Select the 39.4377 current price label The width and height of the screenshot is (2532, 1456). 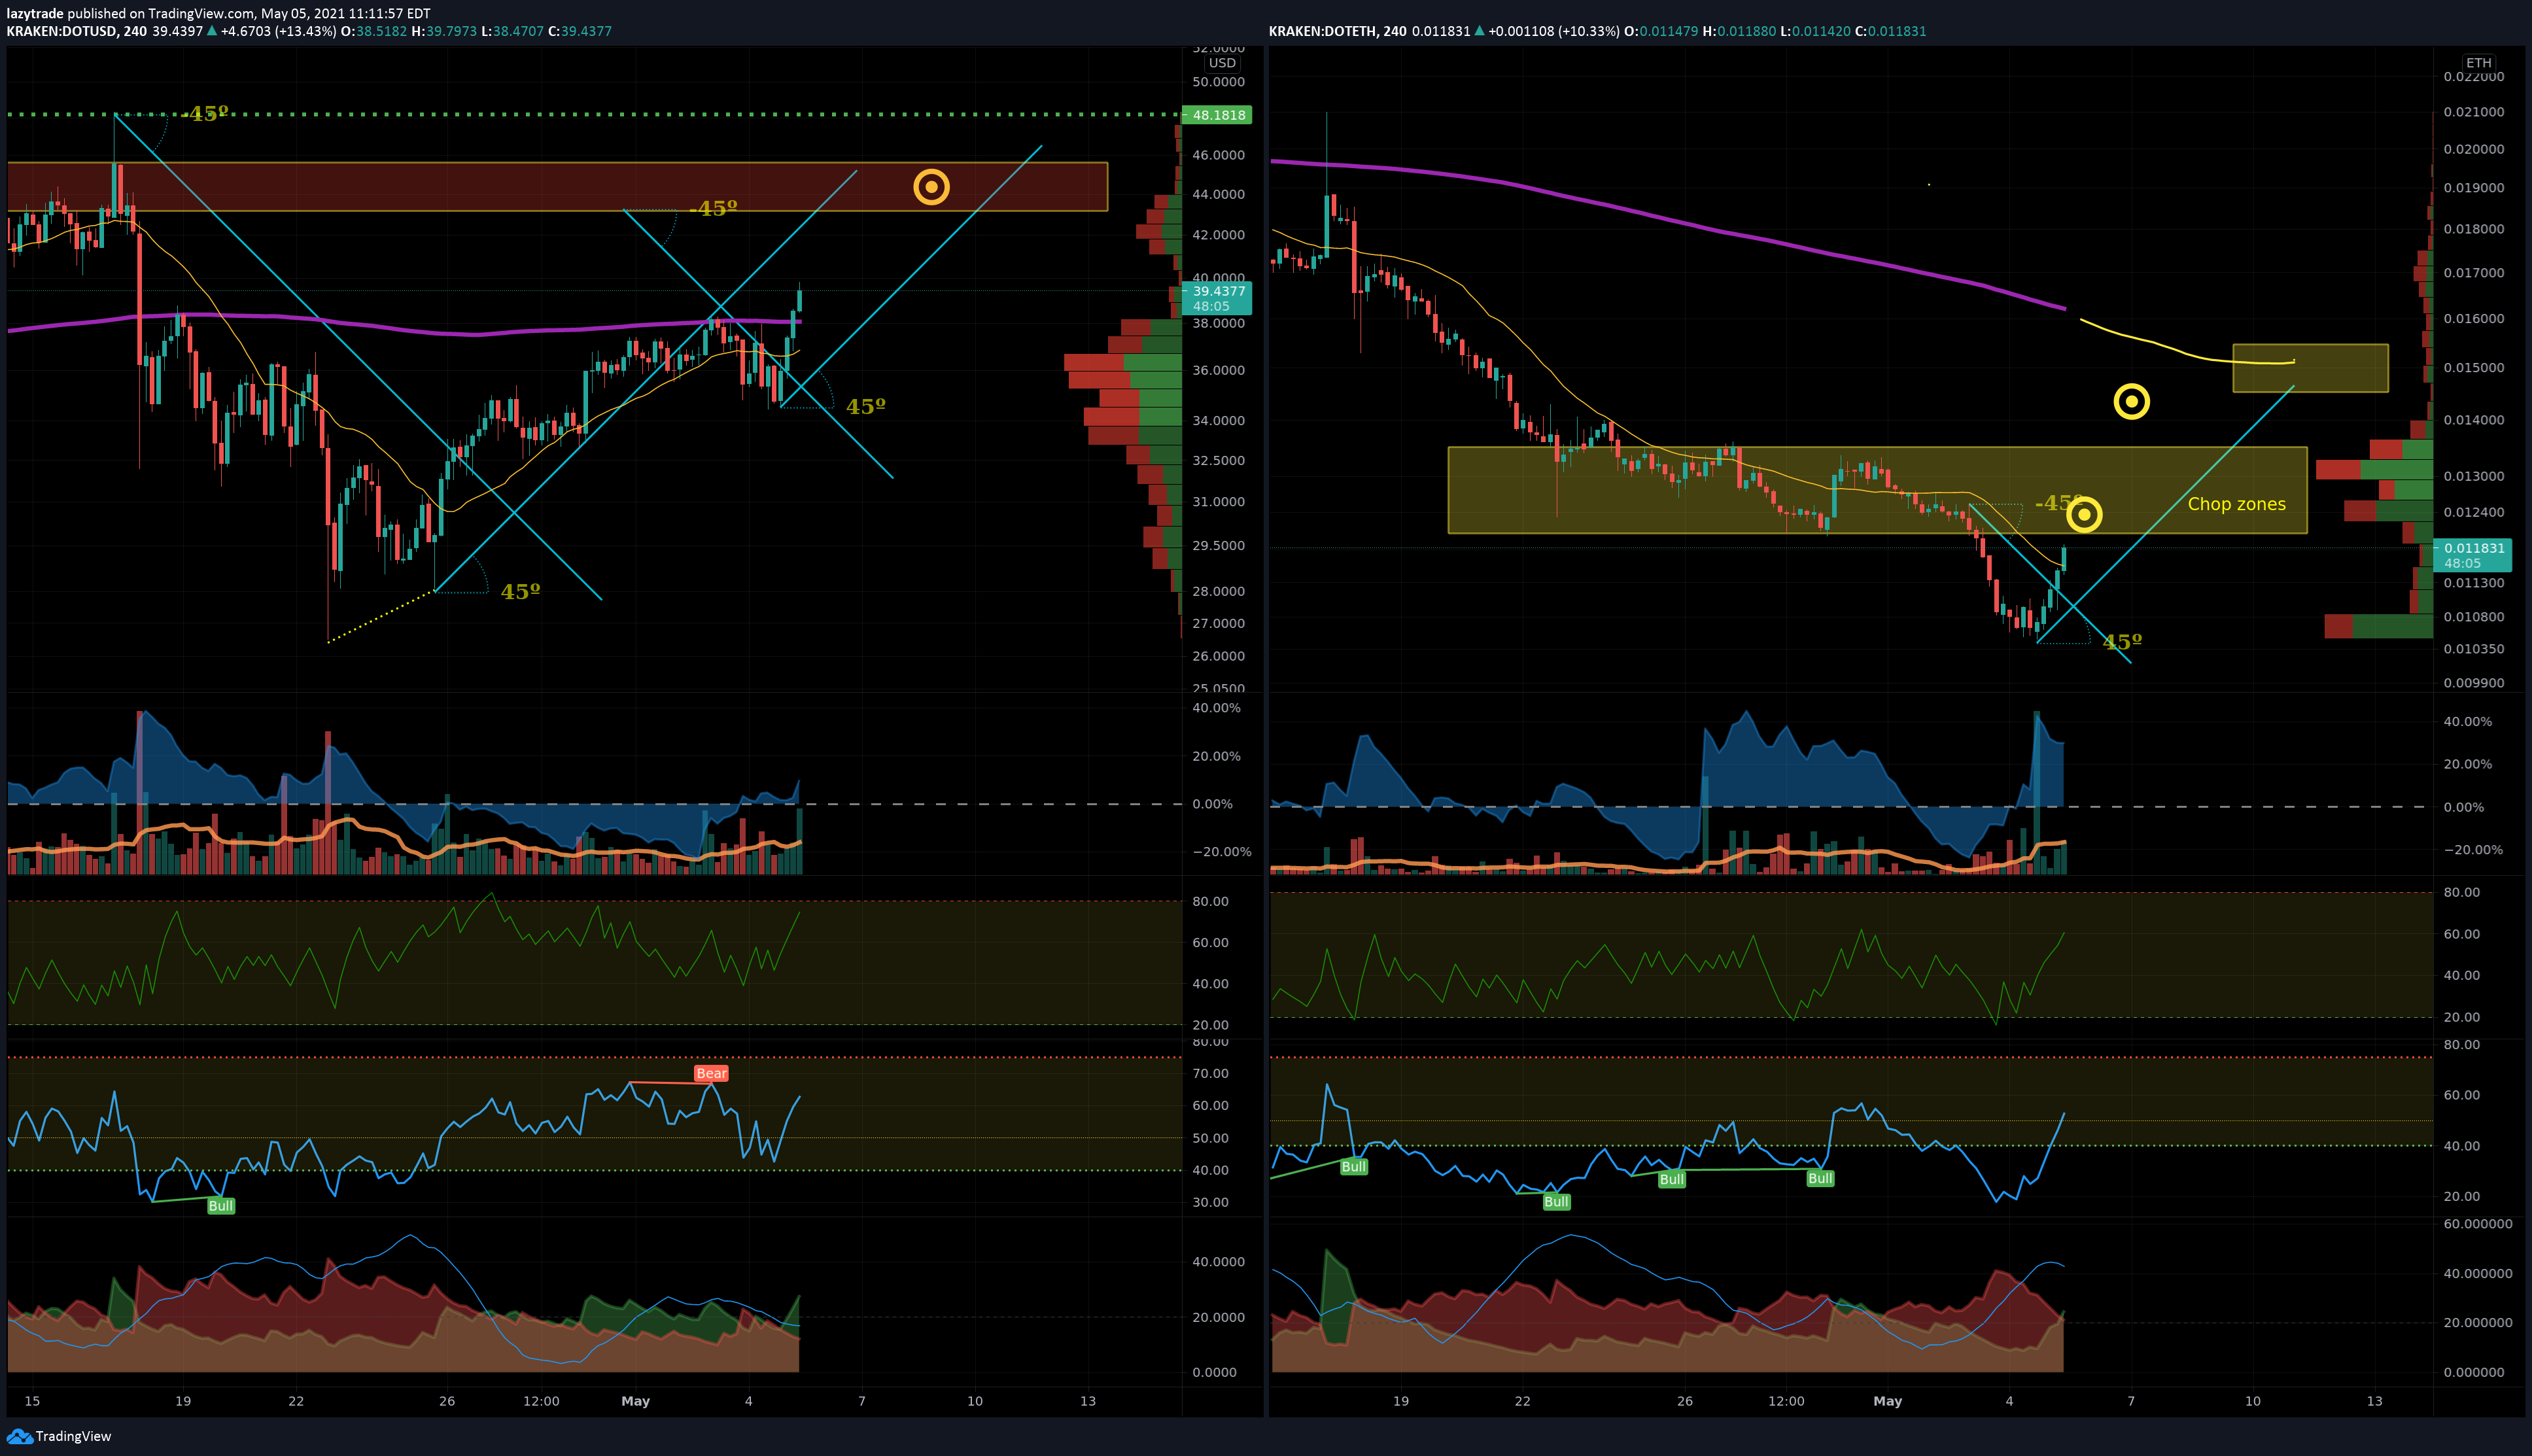tap(1217, 298)
